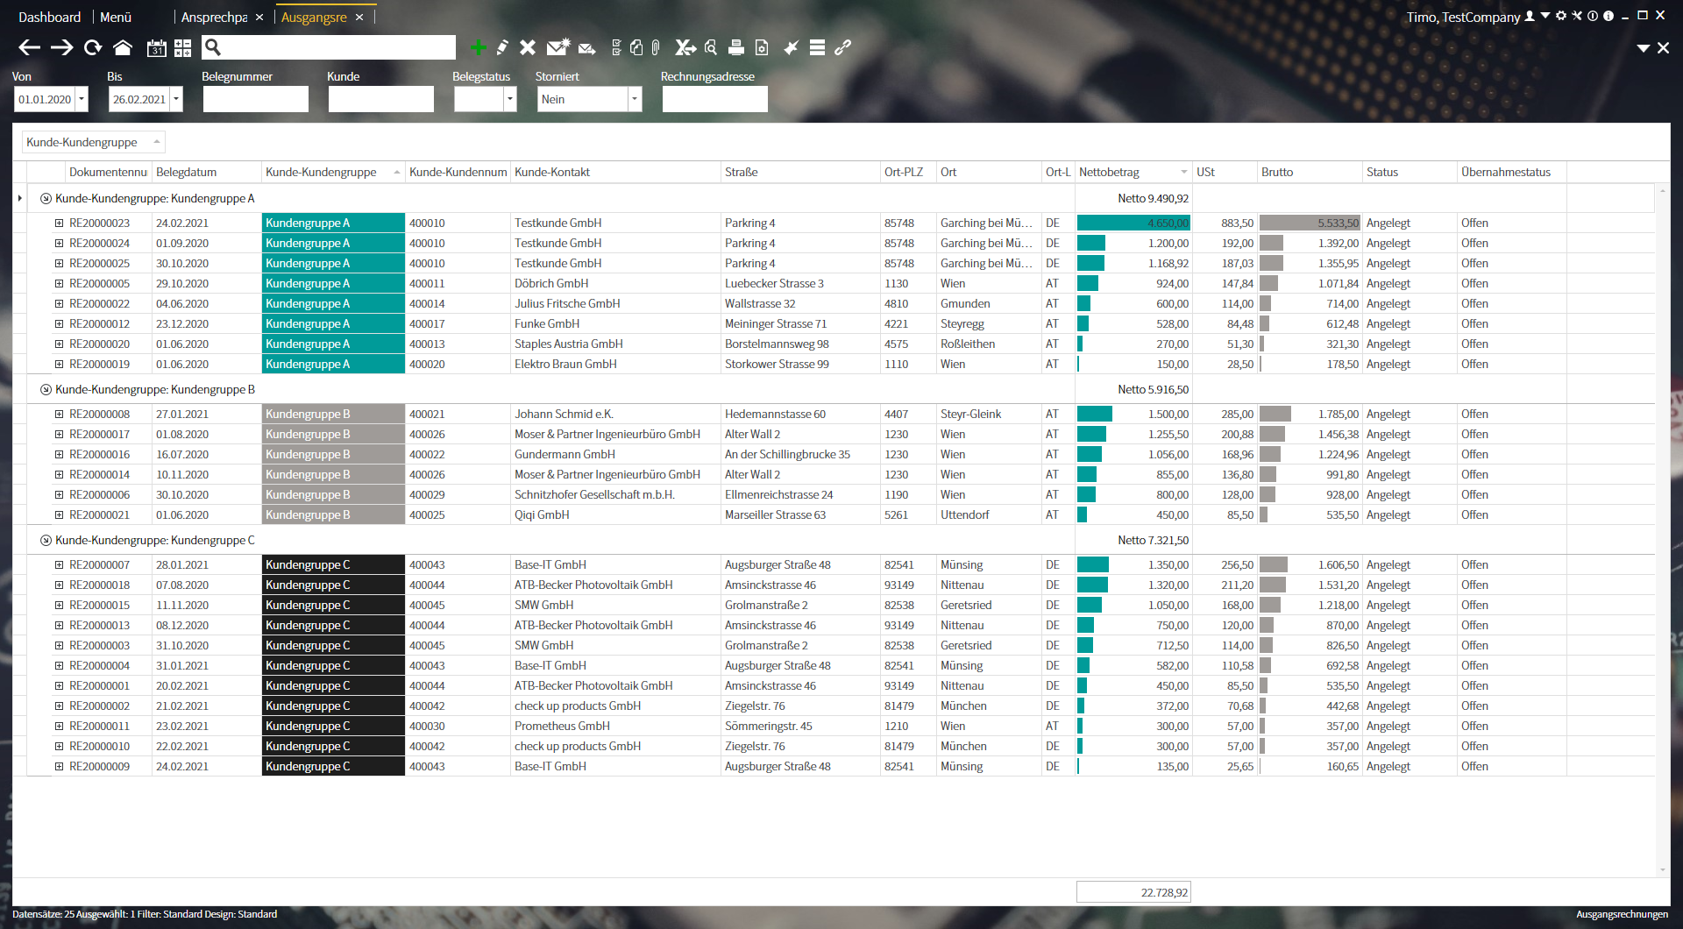Screen dimensions: 1683x929
Task: Click the pin icon in the toolbar
Action: click(x=791, y=47)
